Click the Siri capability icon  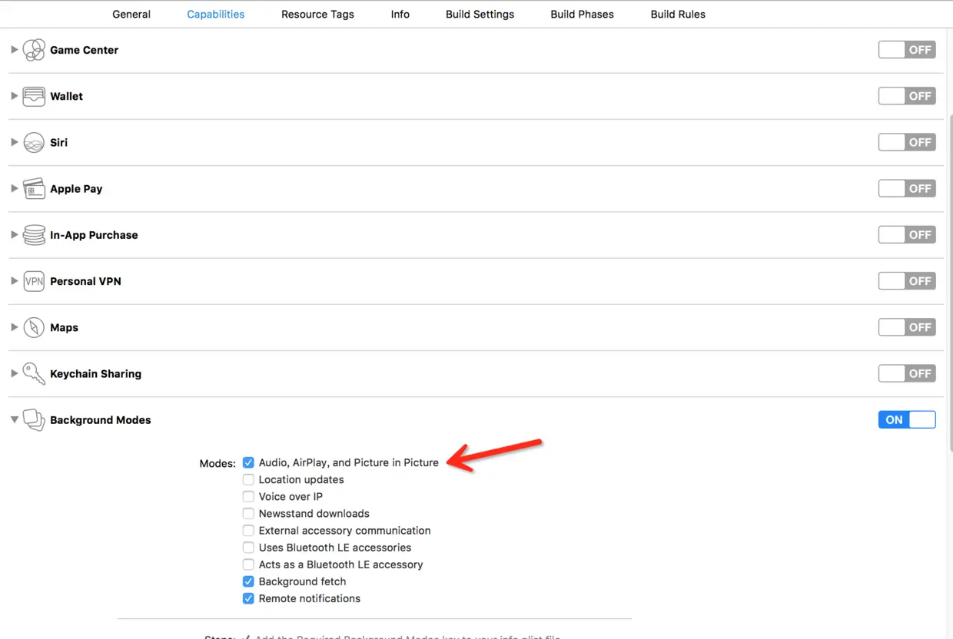coord(34,142)
